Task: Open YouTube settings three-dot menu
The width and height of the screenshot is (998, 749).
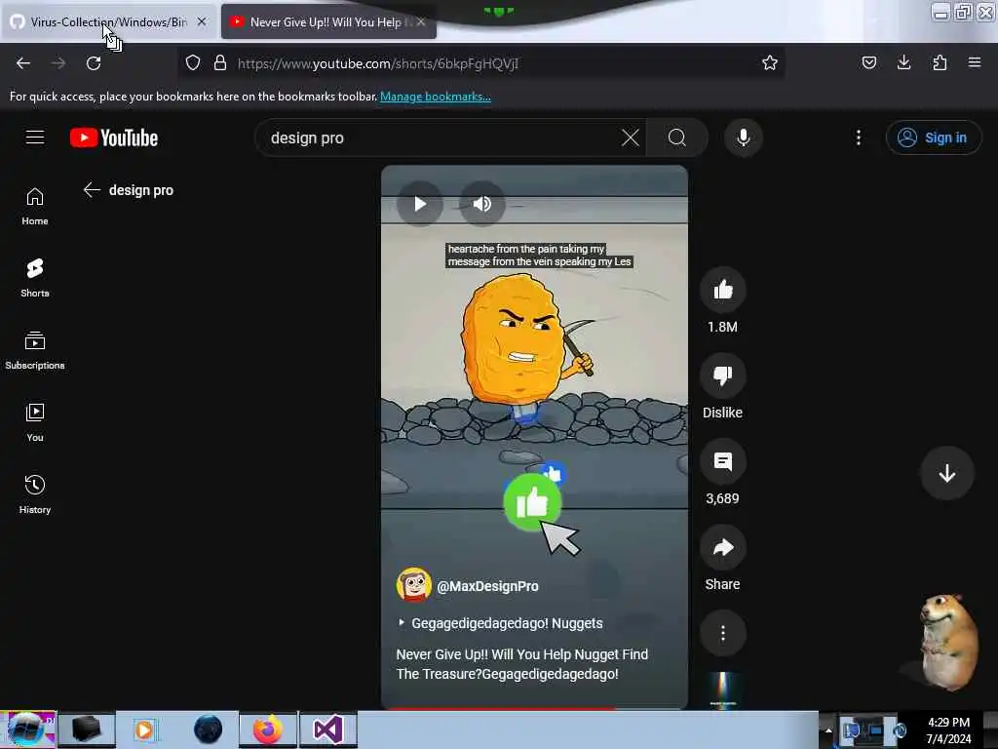Action: click(x=859, y=138)
